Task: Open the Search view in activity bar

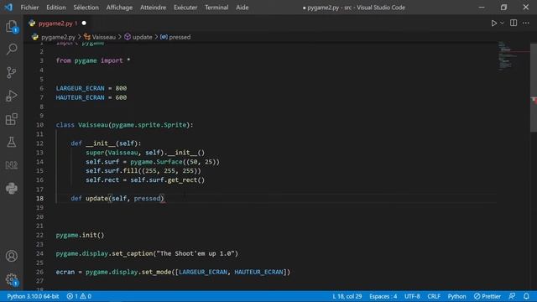Action: (x=11, y=49)
